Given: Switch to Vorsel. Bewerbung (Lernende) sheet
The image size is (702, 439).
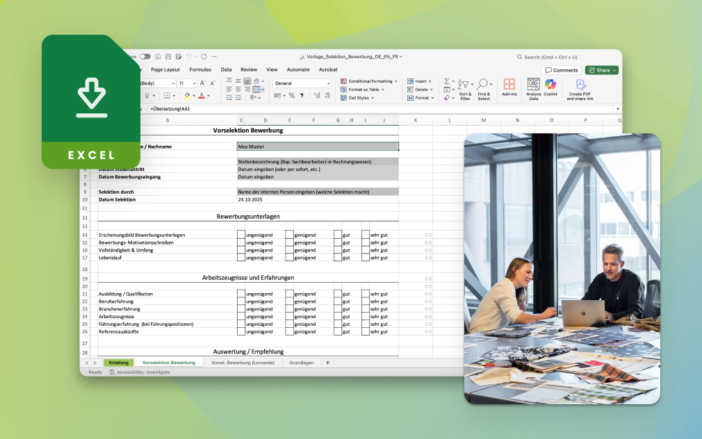Looking at the screenshot, I should tap(243, 363).
